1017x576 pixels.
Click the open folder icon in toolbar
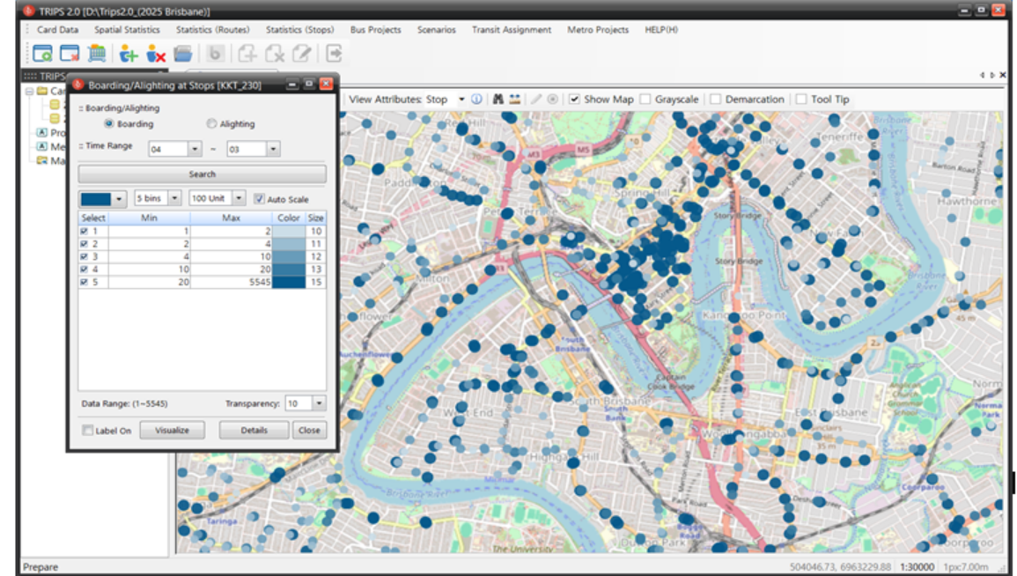183,54
